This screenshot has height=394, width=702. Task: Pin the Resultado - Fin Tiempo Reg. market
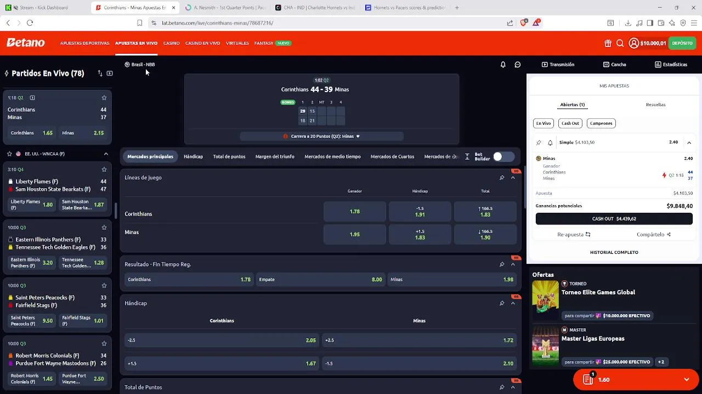click(x=502, y=264)
